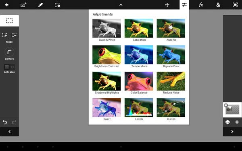
Task: Open the Curves adjustment
Action: point(171,110)
